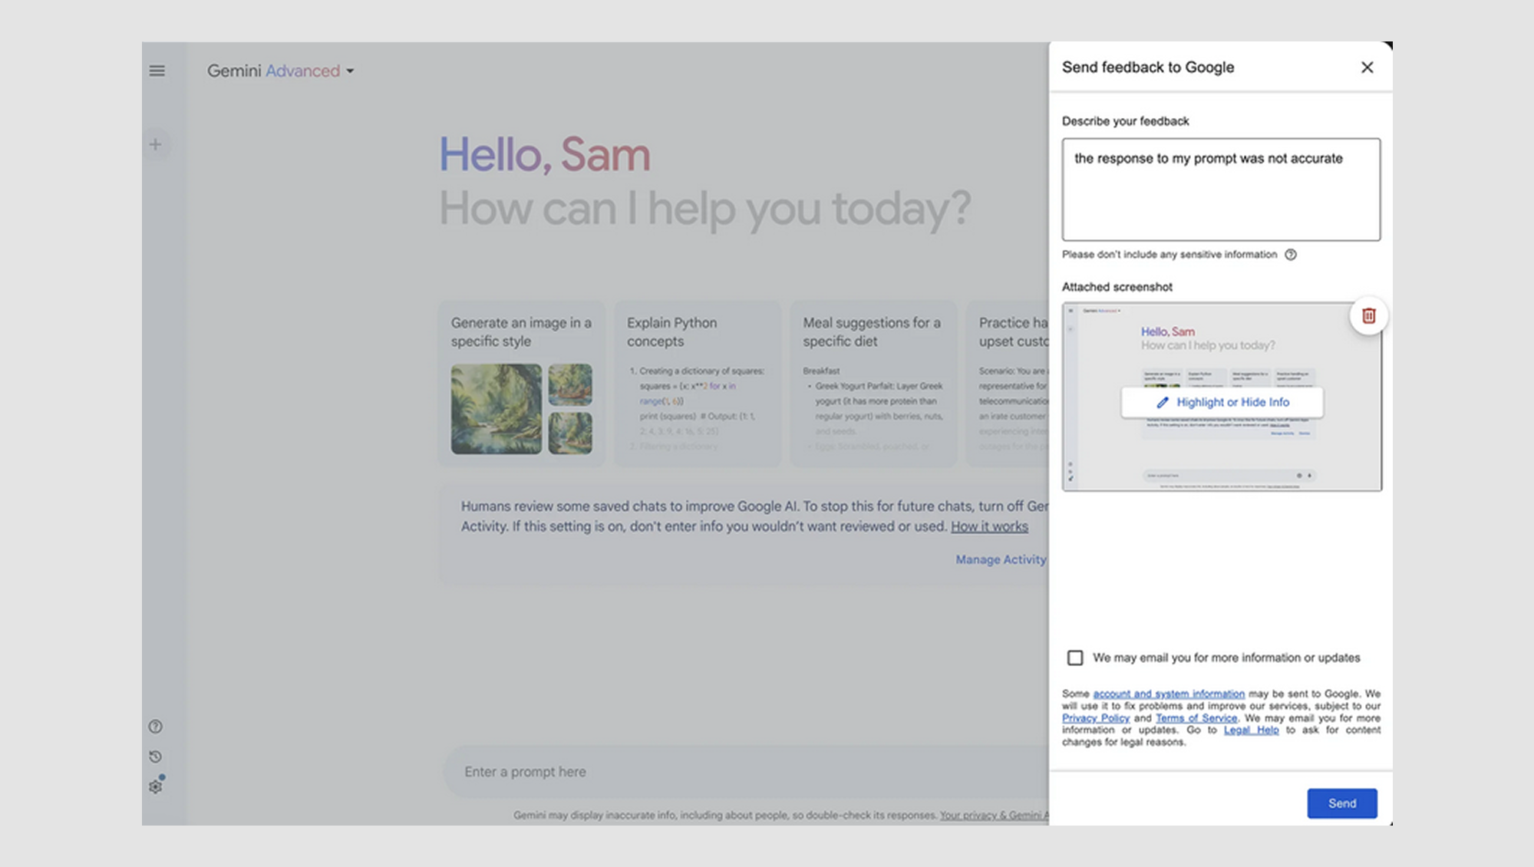
Task: Open the account and system information link
Action: [x=1169, y=694]
